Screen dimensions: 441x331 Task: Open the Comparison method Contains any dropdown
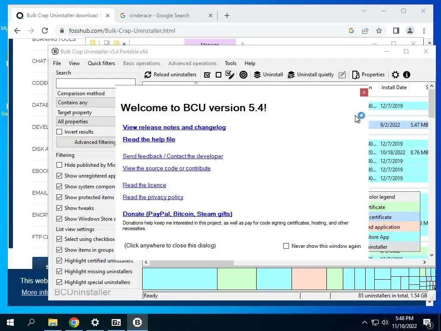coord(86,103)
